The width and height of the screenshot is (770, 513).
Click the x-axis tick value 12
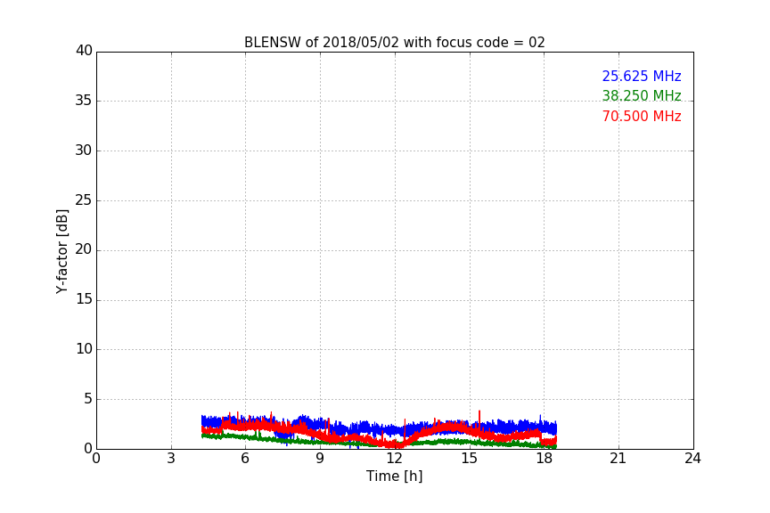point(395,459)
